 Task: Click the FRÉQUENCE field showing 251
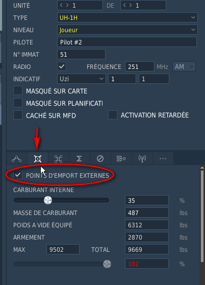pyautogui.click(x=140, y=66)
